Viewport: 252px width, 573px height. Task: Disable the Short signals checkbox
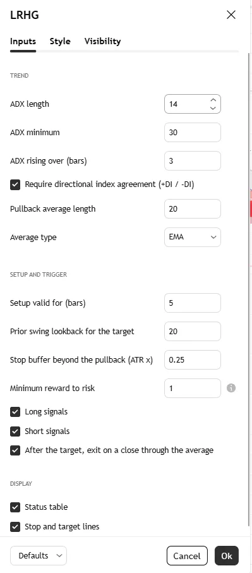(15, 431)
